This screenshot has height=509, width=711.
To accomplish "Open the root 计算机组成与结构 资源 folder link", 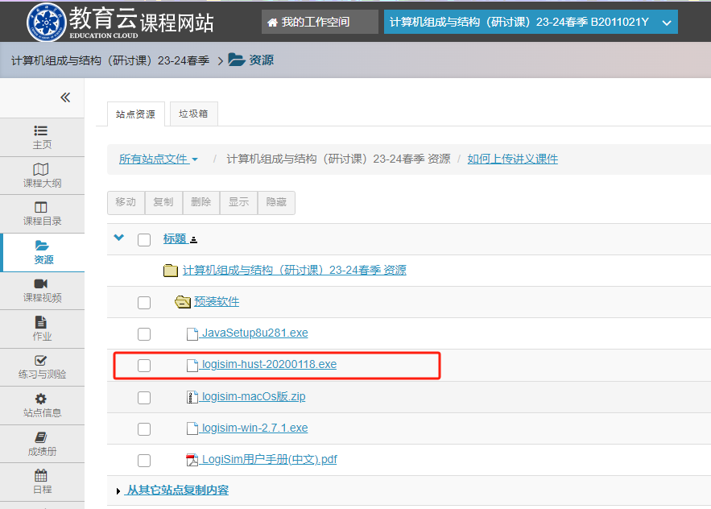I will click(x=295, y=270).
